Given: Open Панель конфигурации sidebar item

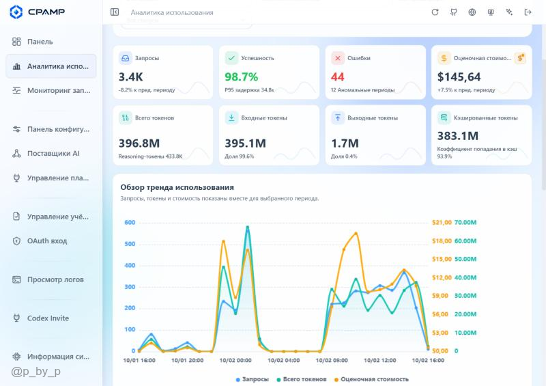Looking at the screenshot, I should [51, 129].
